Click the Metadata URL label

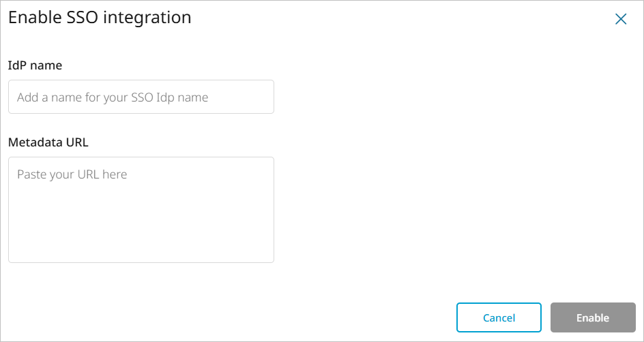tap(48, 142)
